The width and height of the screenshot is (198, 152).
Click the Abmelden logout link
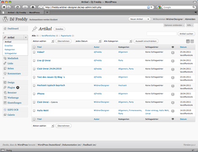(x=190, y=19)
